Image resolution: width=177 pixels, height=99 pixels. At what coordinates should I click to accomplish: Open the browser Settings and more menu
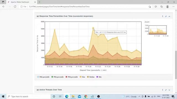click(173, 7)
